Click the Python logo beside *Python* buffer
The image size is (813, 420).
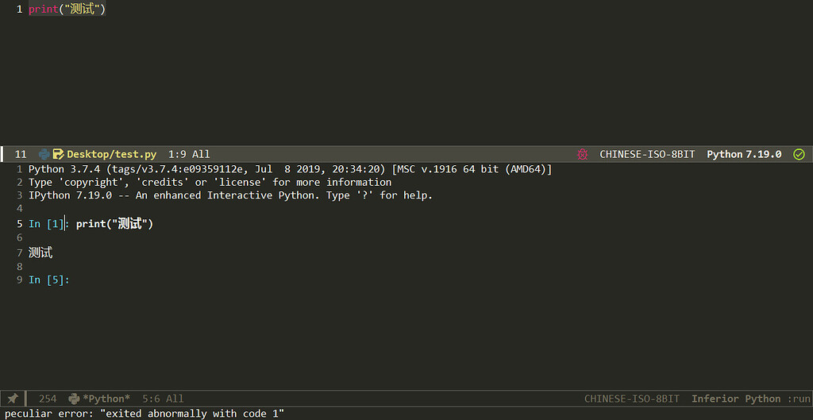tap(74, 399)
